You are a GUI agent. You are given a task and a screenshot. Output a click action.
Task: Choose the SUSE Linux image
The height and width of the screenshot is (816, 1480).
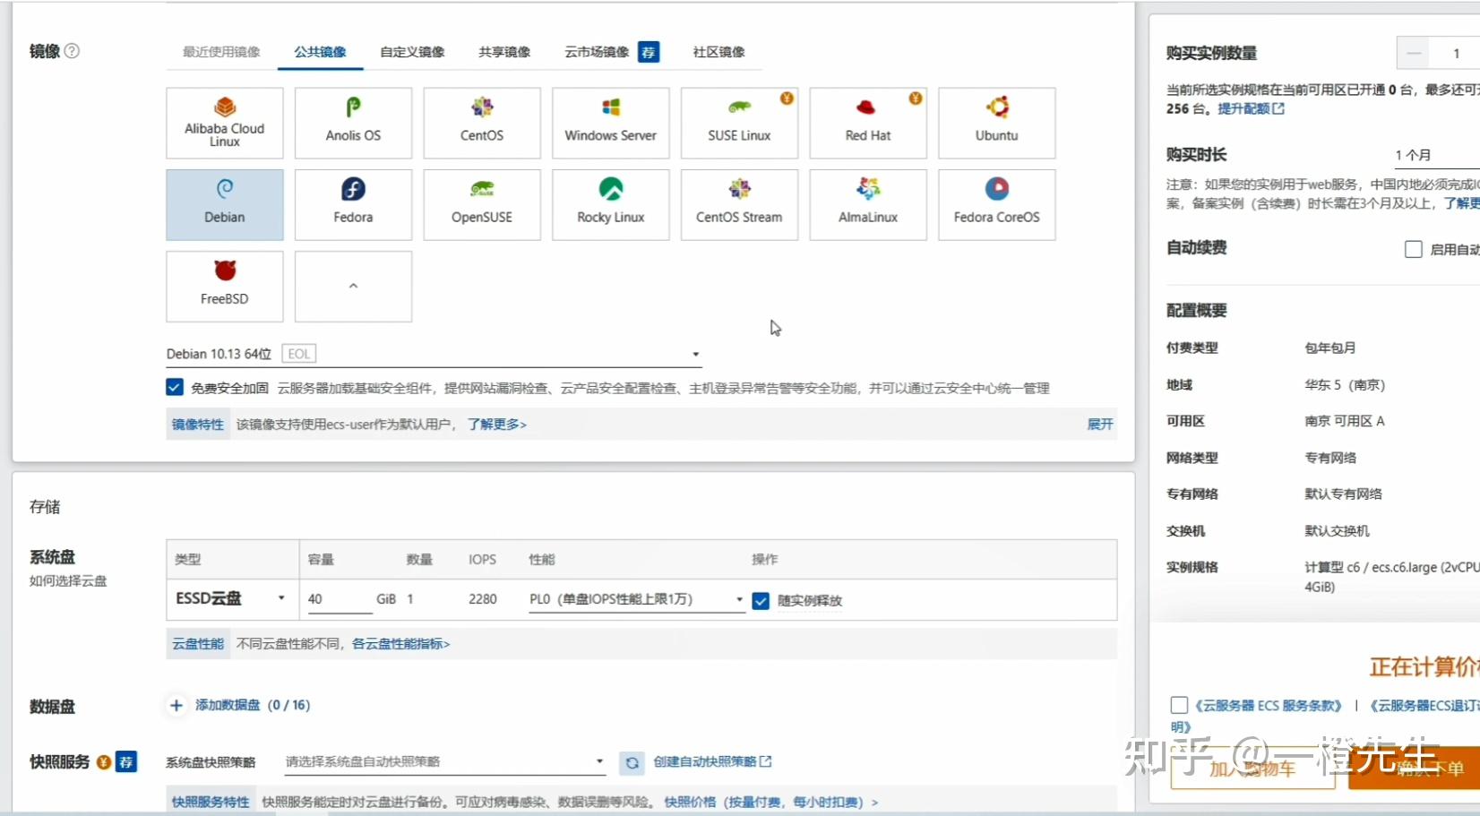pos(739,123)
